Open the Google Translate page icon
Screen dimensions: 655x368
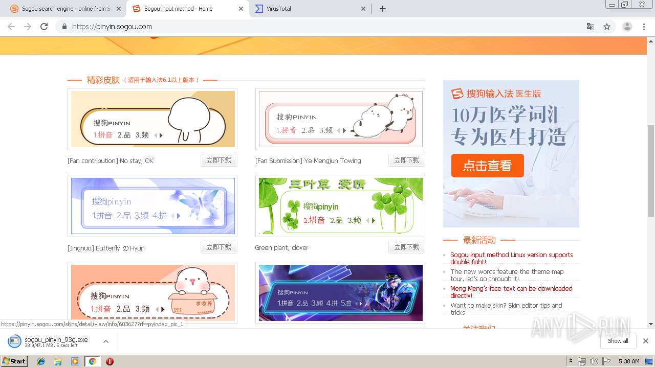point(590,27)
